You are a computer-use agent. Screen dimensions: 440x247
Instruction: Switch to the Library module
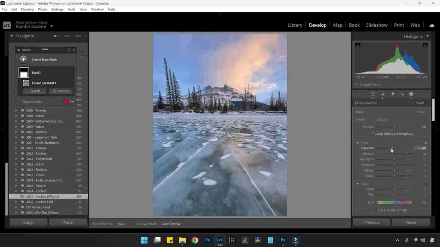click(x=295, y=25)
